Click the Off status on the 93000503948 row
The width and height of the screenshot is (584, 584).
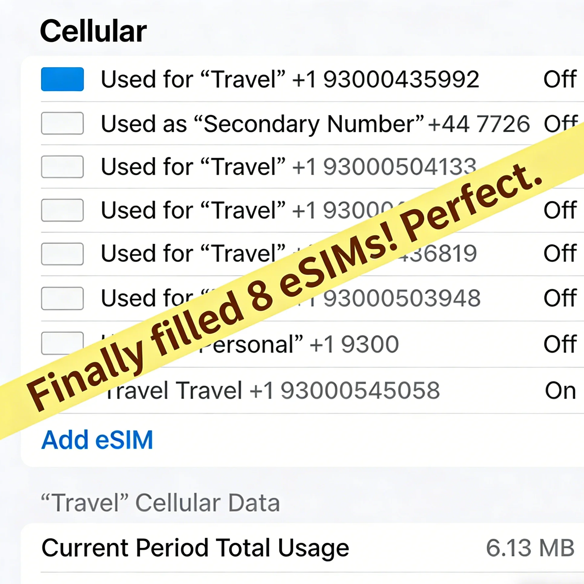click(560, 298)
